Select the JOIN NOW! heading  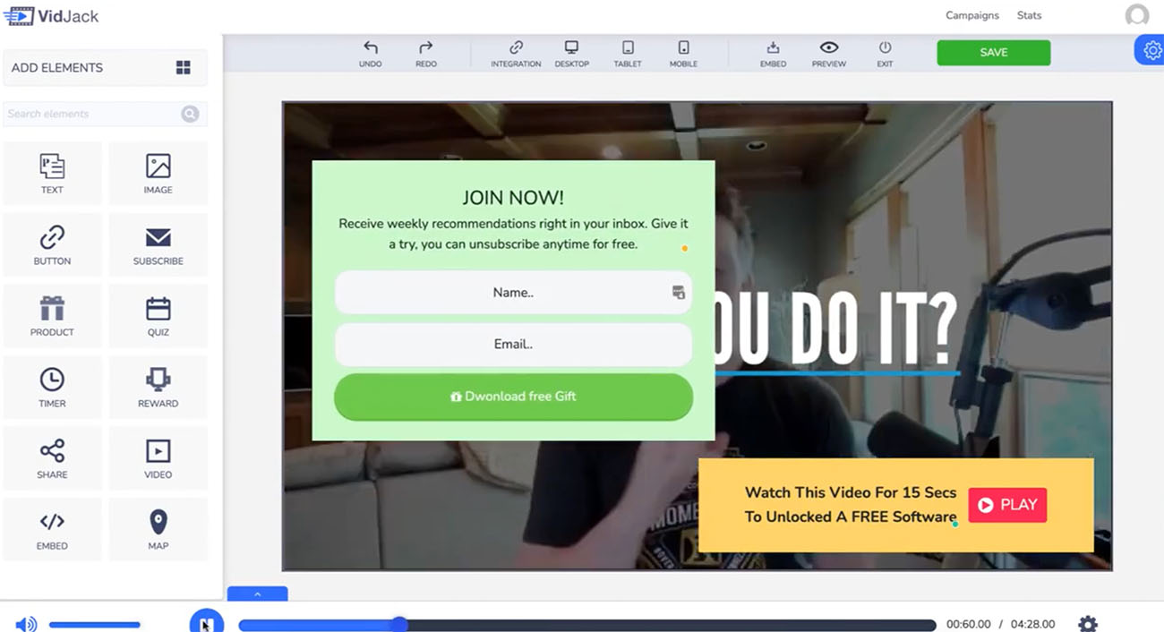click(513, 198)
